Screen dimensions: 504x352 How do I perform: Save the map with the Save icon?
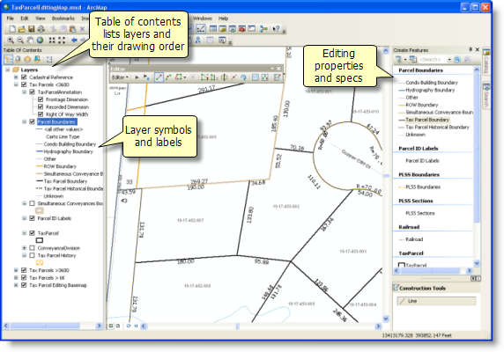[x=31, y=29]
